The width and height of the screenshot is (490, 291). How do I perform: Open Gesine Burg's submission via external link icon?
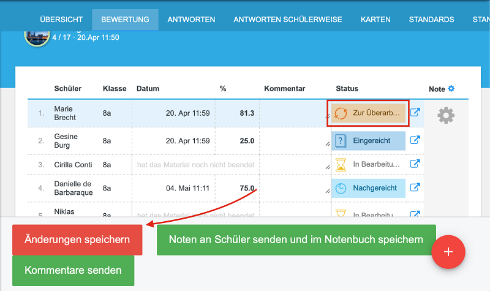[415, 140]
